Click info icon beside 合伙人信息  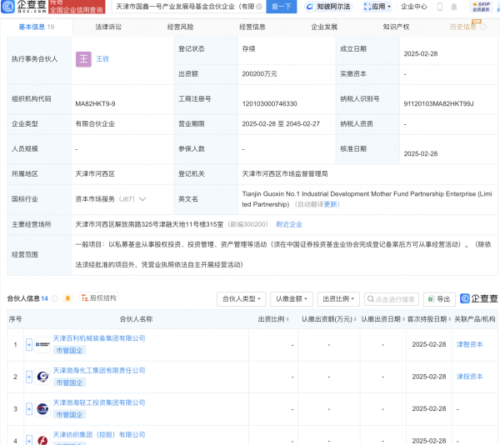pyautogui.click(x=55, y=298)
